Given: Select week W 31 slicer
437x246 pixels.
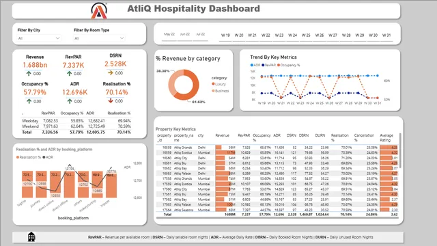Looking at the screenshot, I should [x=386, y=36].
